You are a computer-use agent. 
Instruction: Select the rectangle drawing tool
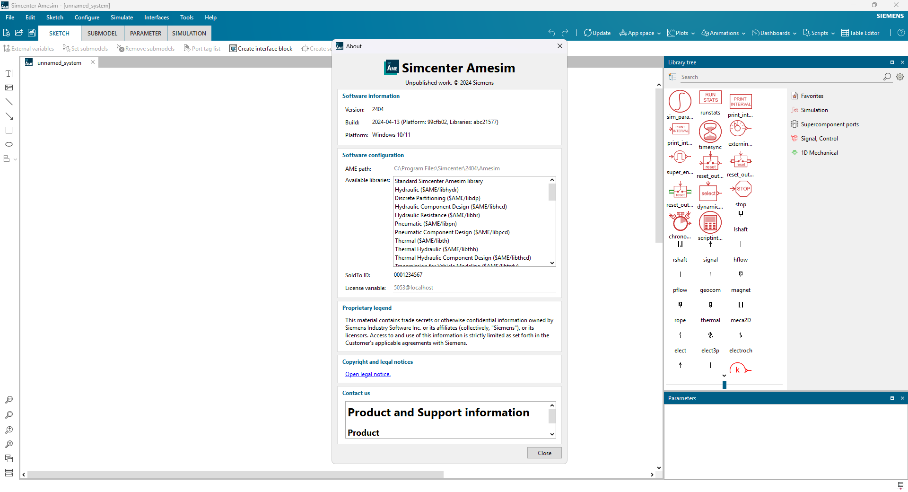click(9, 130)
